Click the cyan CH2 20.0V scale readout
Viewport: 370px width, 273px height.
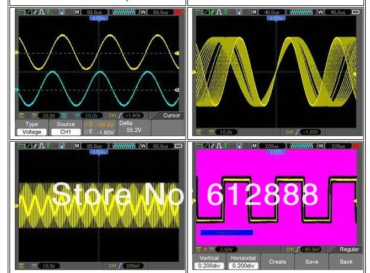pyautogui.click(x=91, y=115)
